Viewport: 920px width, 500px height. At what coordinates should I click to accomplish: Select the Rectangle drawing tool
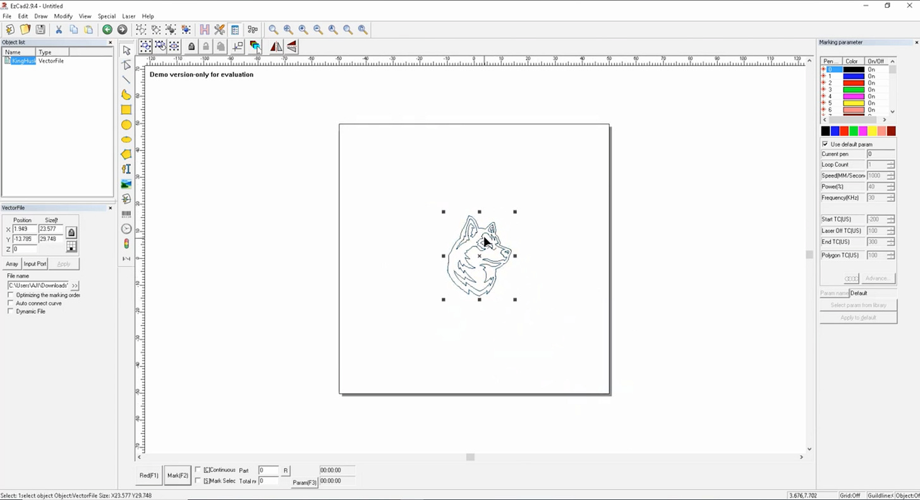(126, 110)
